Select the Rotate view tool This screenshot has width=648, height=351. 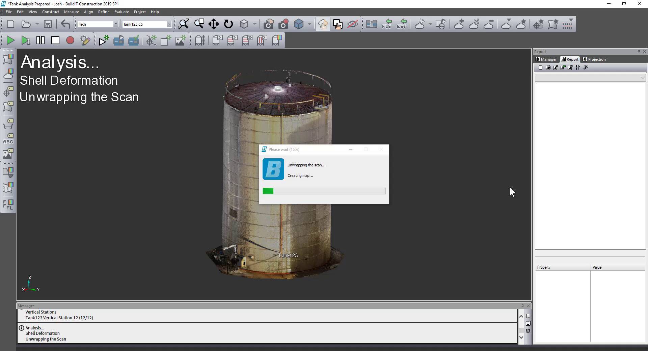click(229, 24)
